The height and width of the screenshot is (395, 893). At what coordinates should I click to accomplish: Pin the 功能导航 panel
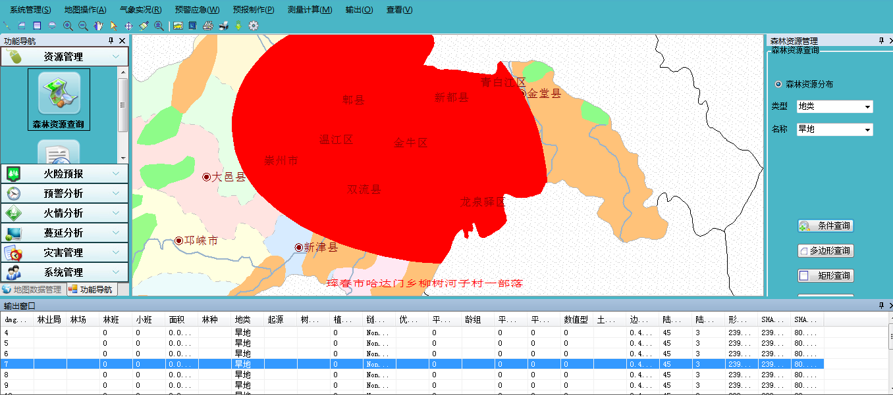pos(111,41)
